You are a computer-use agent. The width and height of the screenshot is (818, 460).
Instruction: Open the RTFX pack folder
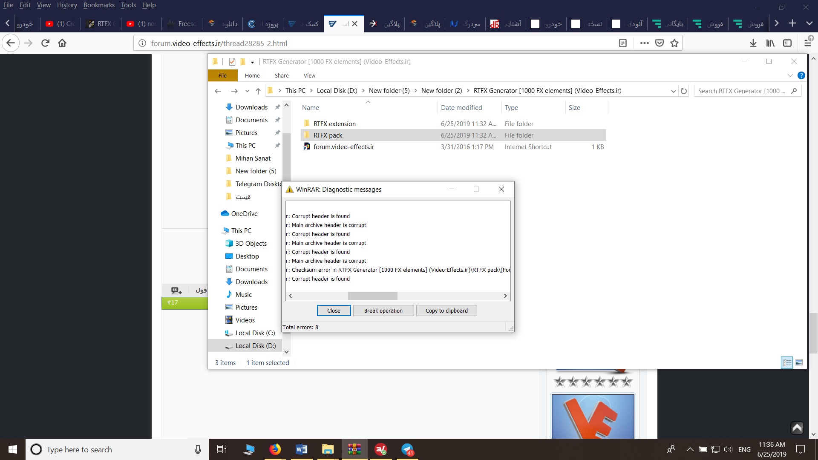click(x=328, y=135)
